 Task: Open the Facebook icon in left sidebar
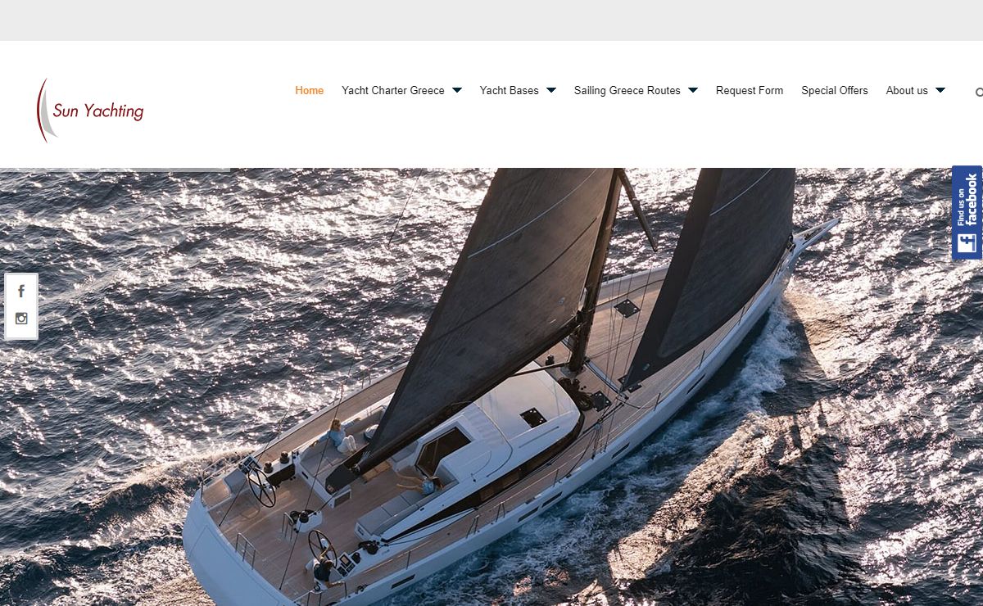[21, 291]
